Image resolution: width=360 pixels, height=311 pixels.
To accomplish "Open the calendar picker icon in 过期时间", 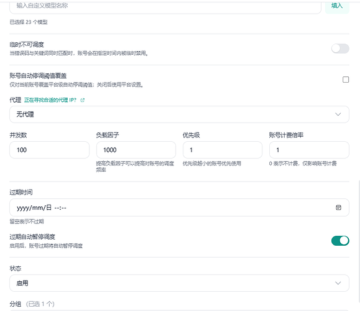I will pyautogui.click(x=338, y=207).
